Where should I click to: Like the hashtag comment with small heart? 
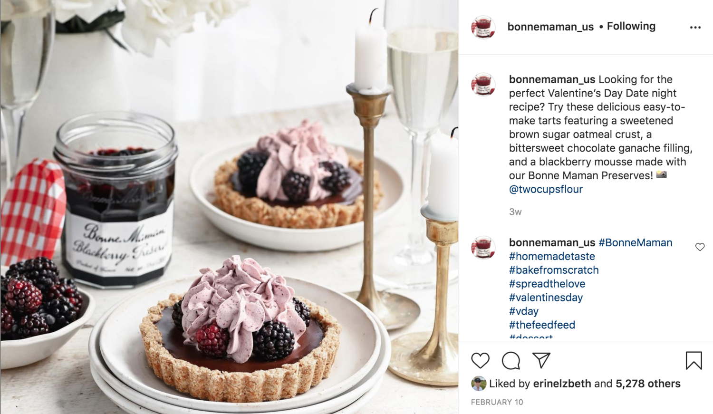click(700, 247)
